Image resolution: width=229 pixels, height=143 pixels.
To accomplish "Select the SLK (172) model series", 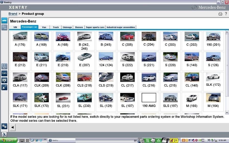I will point(213,81).
